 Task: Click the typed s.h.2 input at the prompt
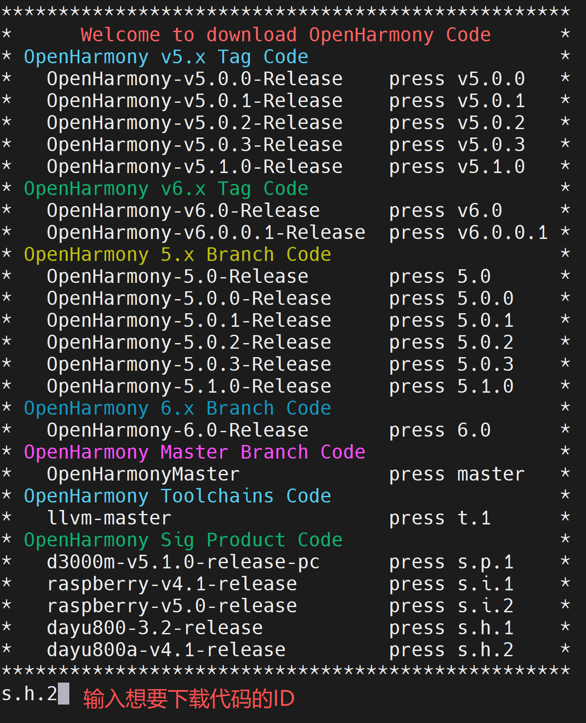29,694
